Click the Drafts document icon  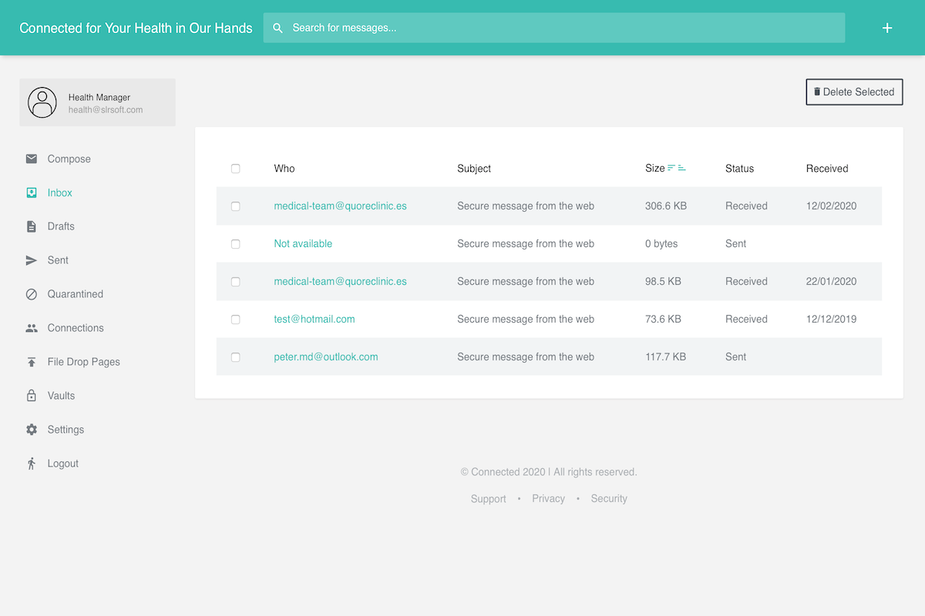click(32, 226)
